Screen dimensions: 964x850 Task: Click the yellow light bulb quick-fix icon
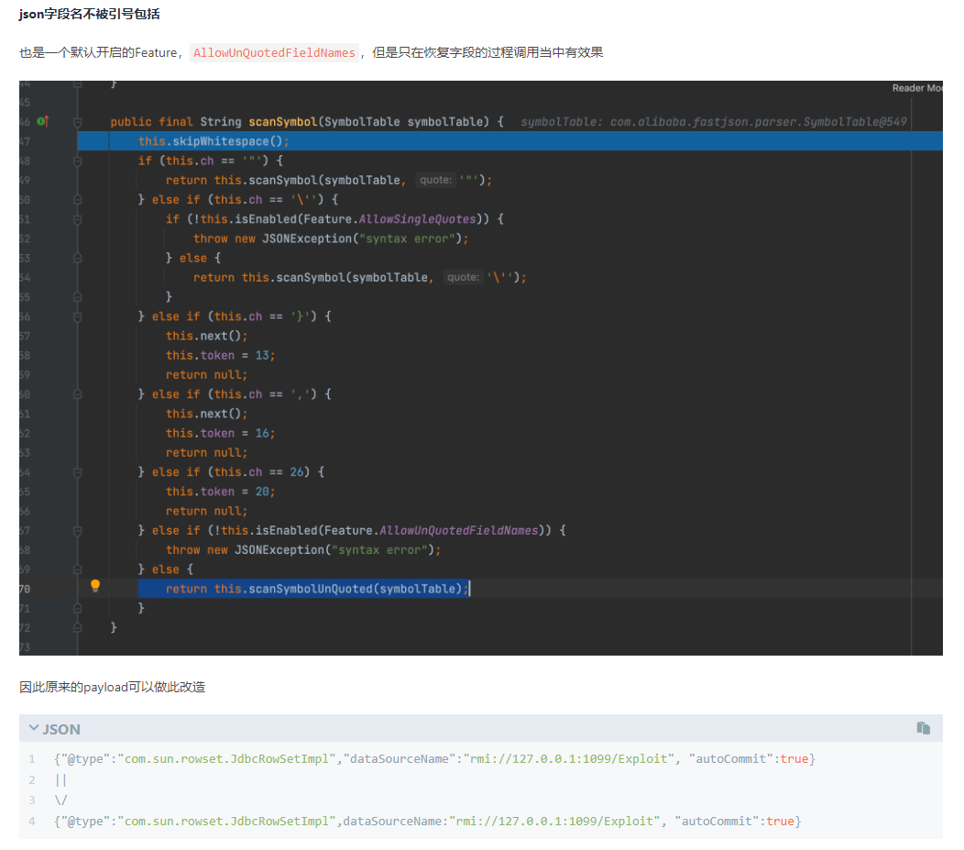coord(94,586)
